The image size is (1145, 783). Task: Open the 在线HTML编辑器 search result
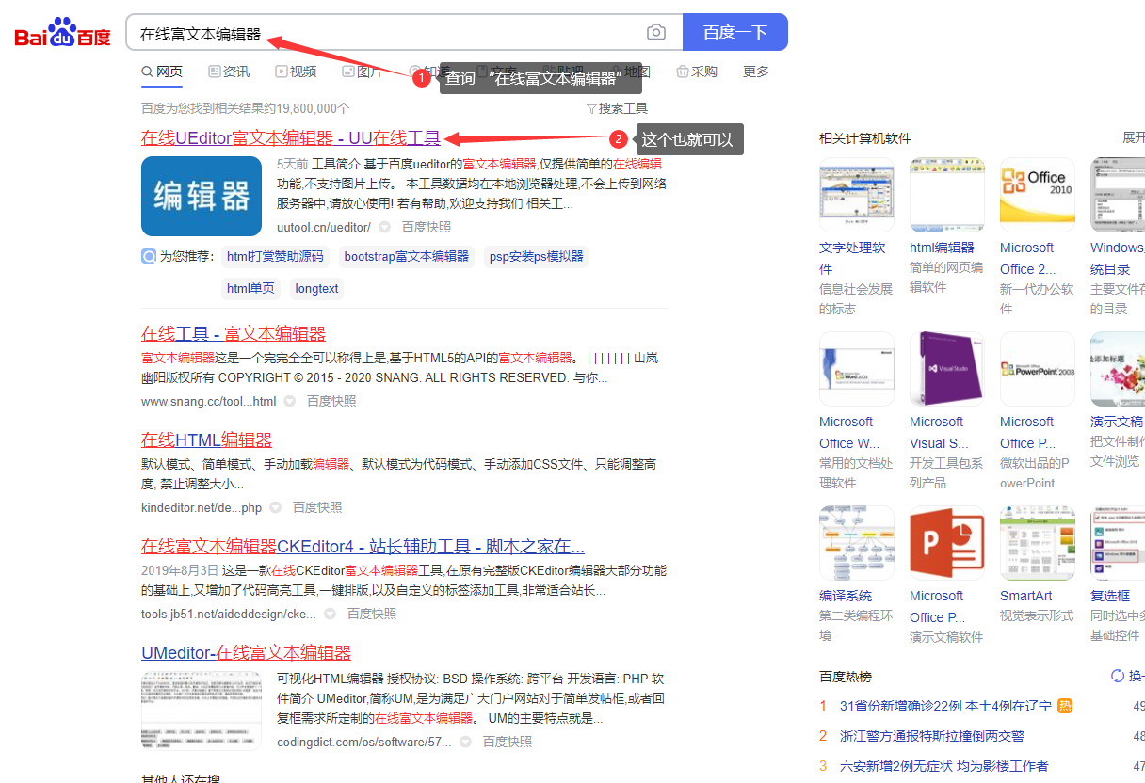pyautogui.click(x=206, y=439)
